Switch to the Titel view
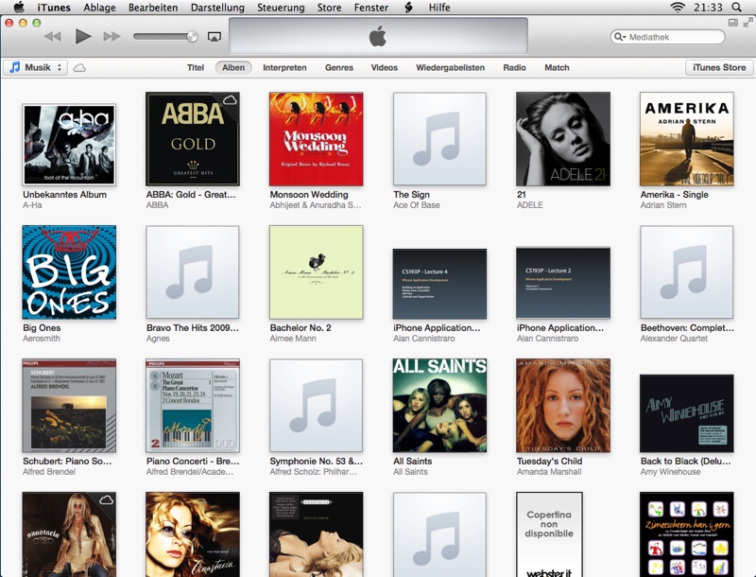 (196, 67)
